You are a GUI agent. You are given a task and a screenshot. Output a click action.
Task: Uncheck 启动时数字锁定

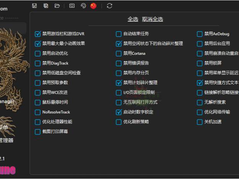[x=119, y=112]
